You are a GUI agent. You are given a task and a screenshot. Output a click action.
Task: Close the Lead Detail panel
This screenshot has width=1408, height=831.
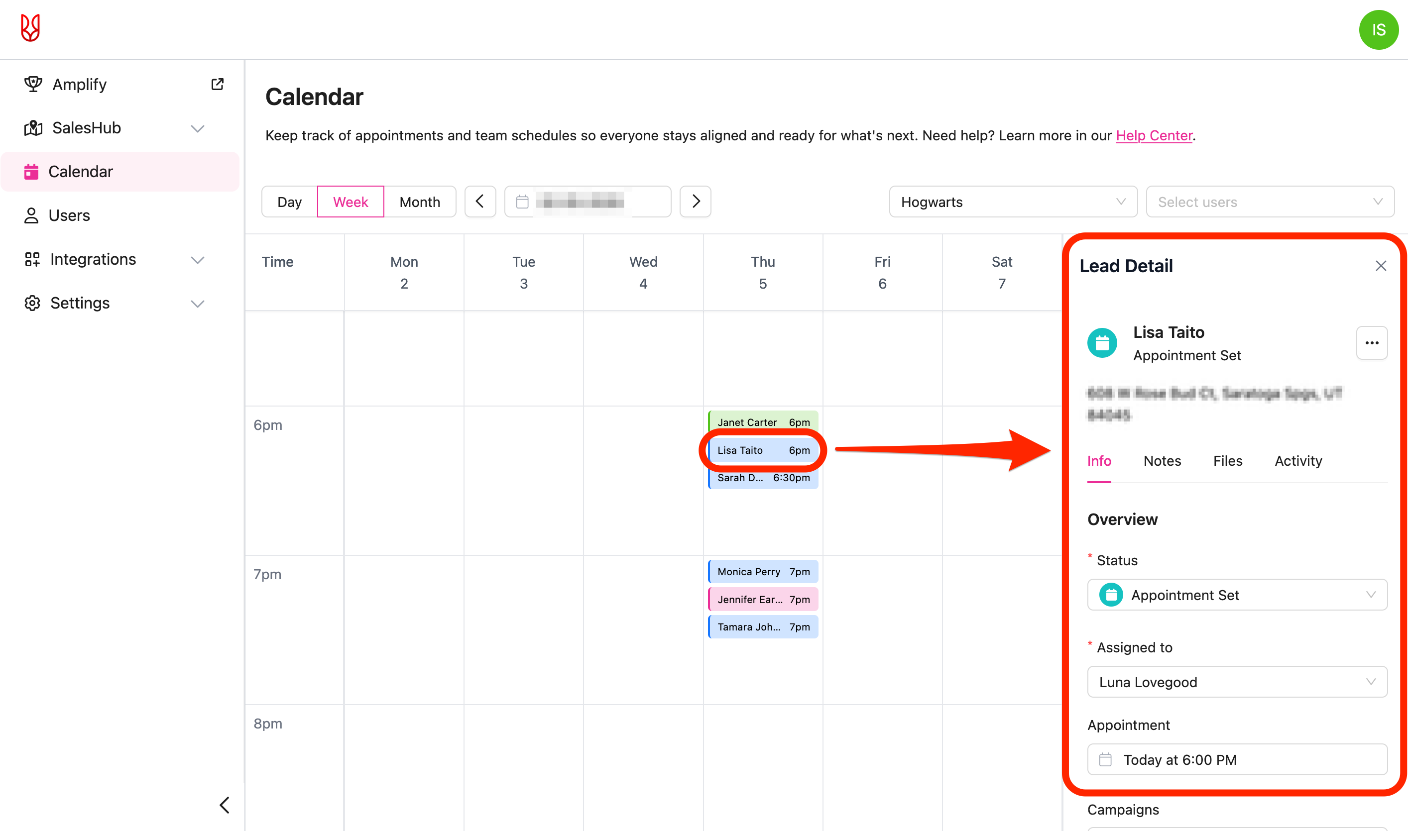click(1381, 266)
